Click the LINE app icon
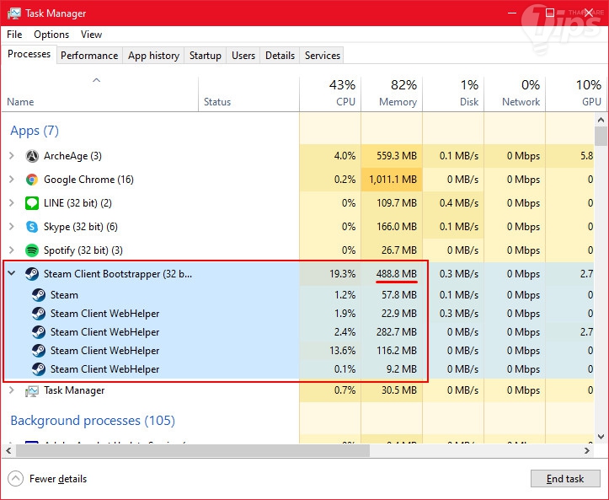 pyautogui.click(x=32, y=203)
